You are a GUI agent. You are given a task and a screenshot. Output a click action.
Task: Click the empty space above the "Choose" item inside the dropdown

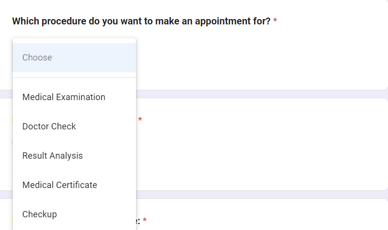[74, 41]
